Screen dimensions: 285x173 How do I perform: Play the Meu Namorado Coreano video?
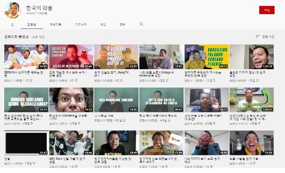pos(116,100)
